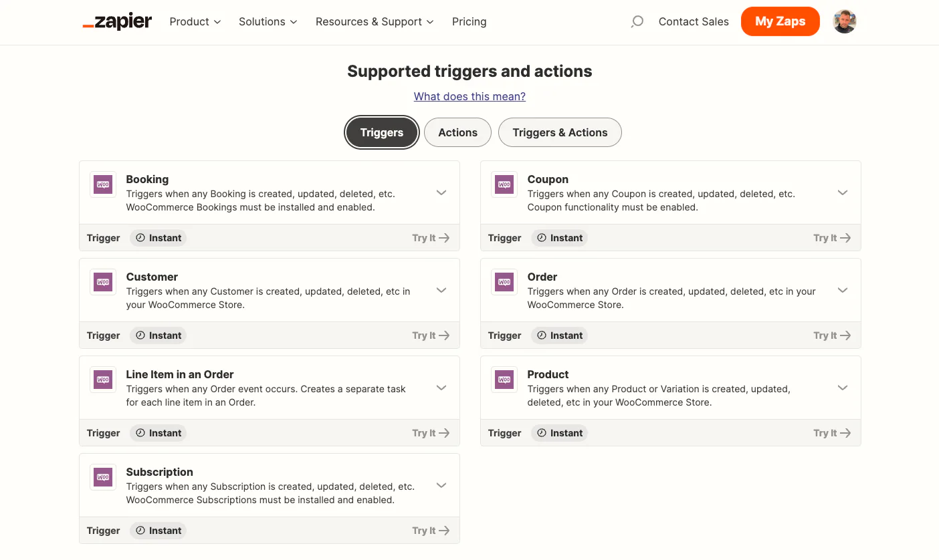This screenshot has width=939, height=560.
Task: Expand the Customer trigger details
Action: (441, 290)
